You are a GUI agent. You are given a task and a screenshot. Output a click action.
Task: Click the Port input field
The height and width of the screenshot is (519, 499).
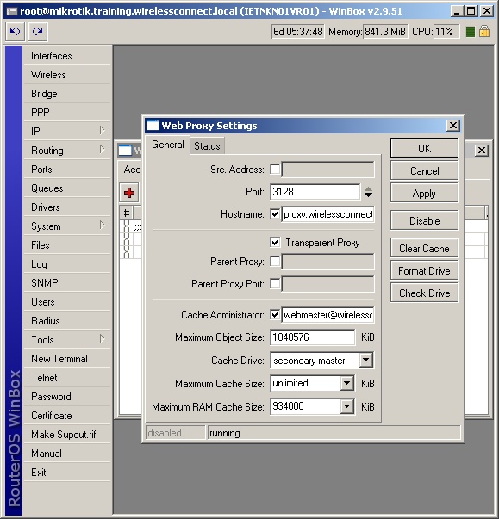point(315,192)
